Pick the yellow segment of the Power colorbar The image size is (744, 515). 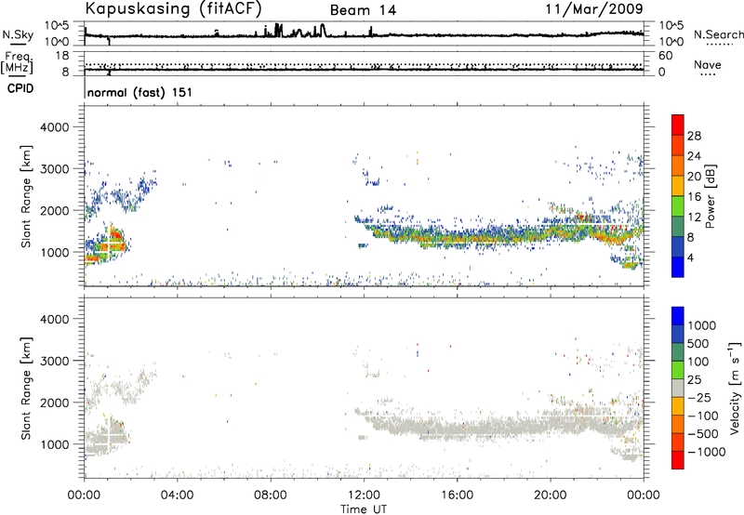[x=678, y=186]
